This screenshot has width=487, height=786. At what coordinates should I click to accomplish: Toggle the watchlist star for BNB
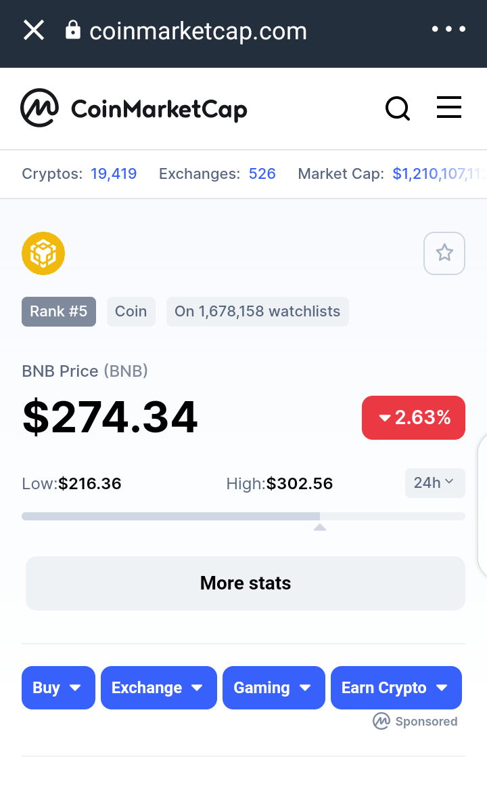[x=444, y=253]
